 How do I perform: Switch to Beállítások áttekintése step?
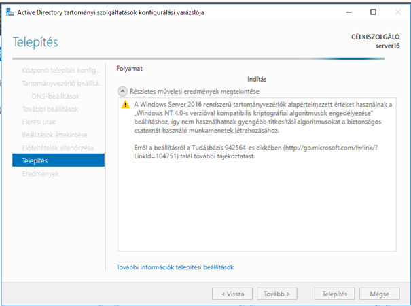[x=50, y=135]
